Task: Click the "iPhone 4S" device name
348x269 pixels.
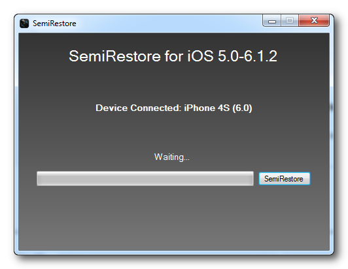Action: tap(207, 108)
